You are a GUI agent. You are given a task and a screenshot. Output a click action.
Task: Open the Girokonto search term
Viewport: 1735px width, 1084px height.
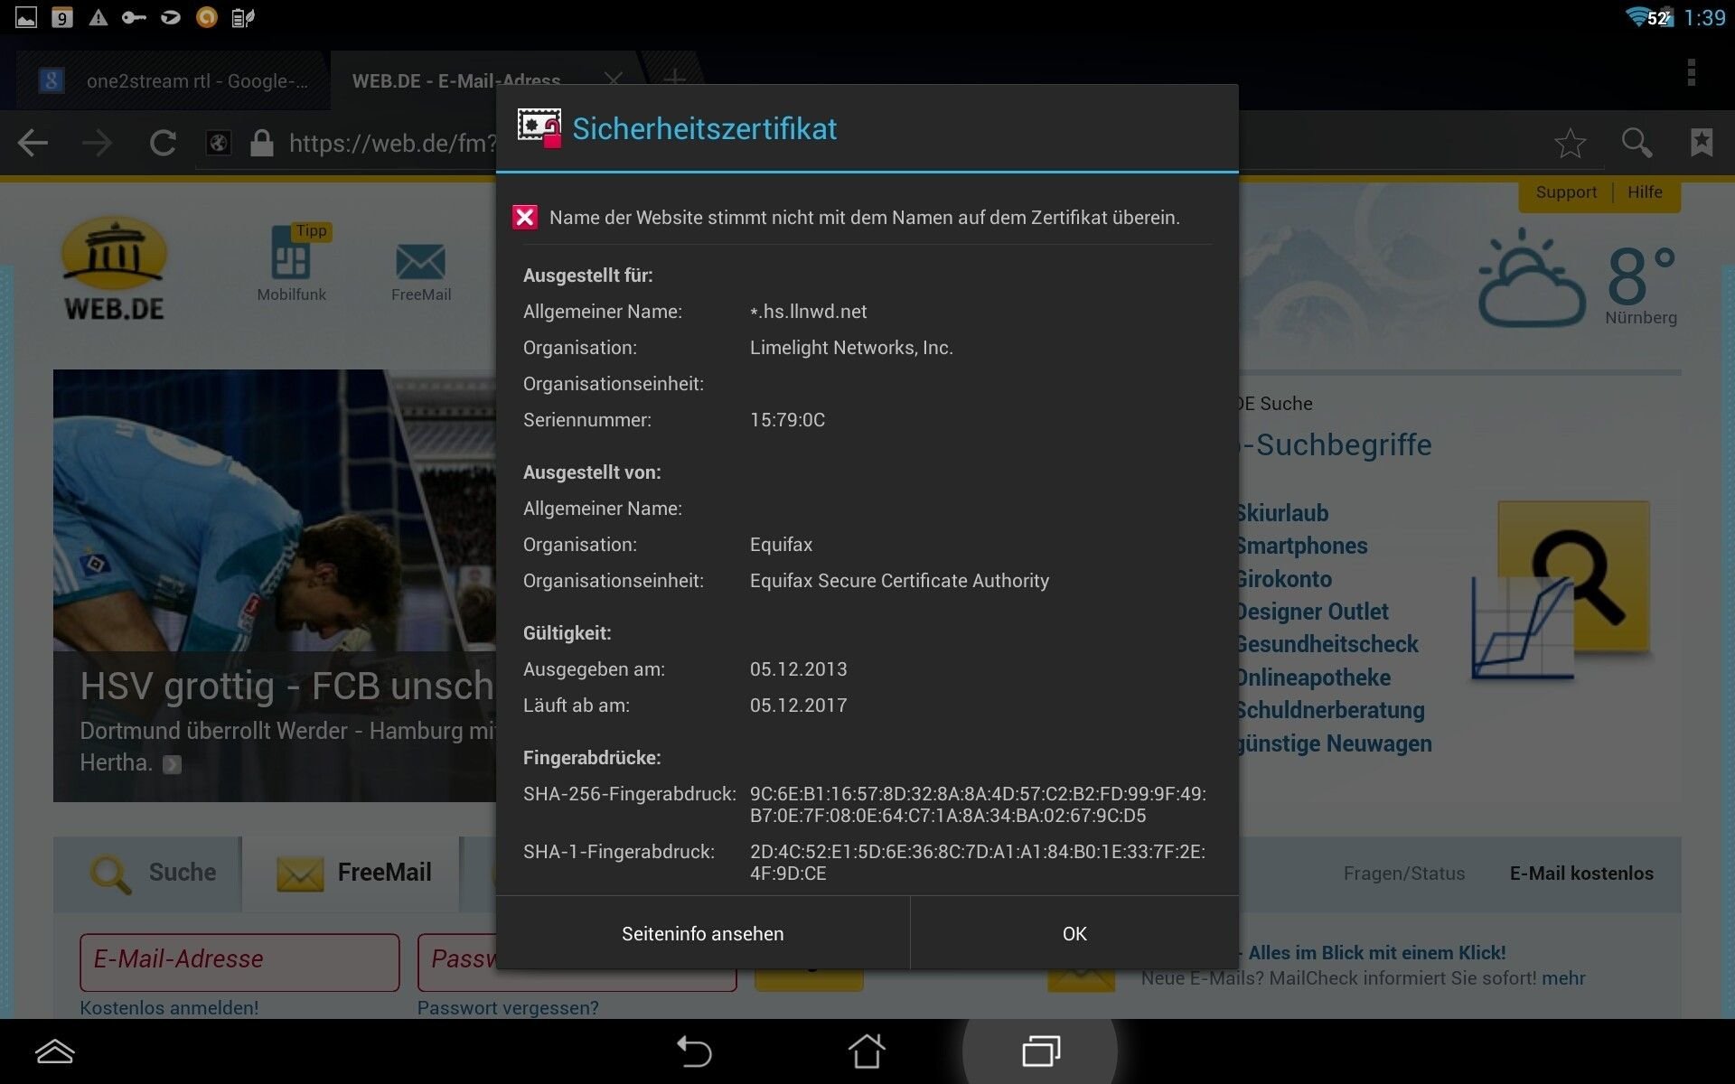coord(1283,579)
